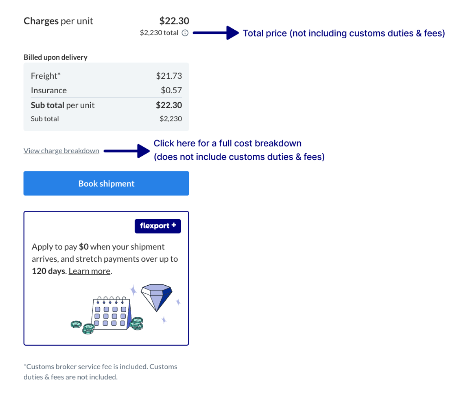461x397 pixels.
Task: Click the Charges per unit heading
Action: 58,21
